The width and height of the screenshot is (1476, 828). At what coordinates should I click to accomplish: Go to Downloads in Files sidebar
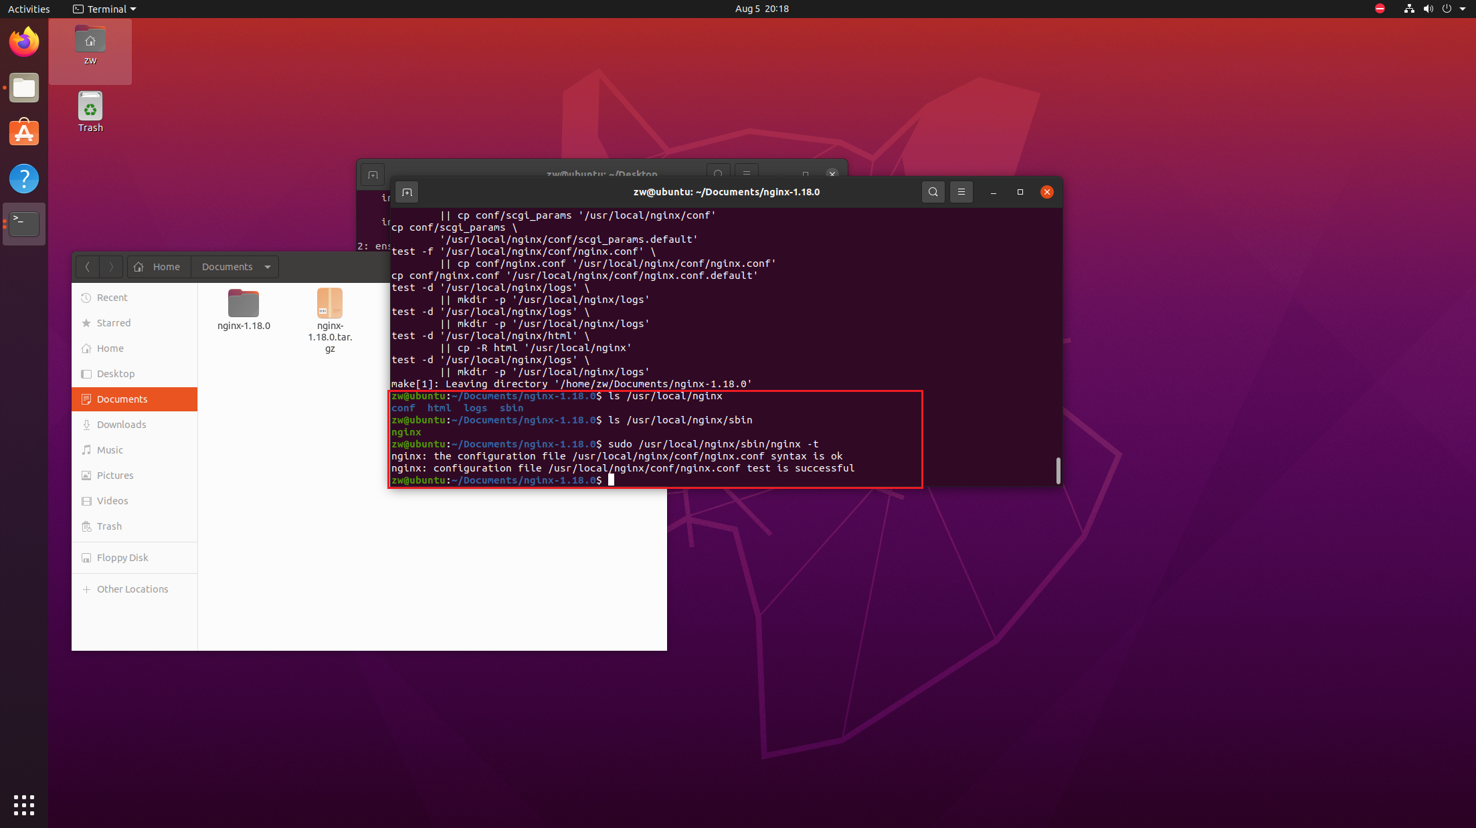121,425
